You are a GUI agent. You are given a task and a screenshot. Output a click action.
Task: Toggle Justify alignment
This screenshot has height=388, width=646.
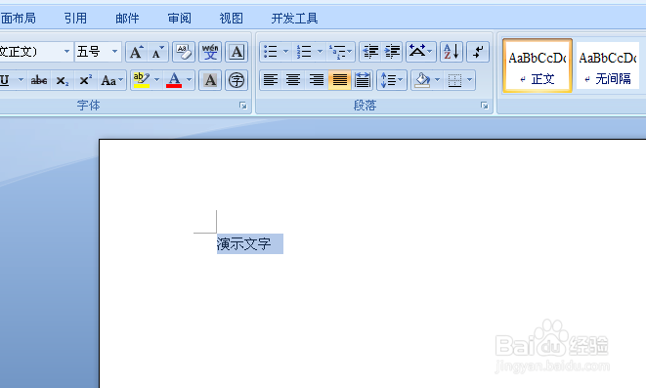click(x=339, y=80)
